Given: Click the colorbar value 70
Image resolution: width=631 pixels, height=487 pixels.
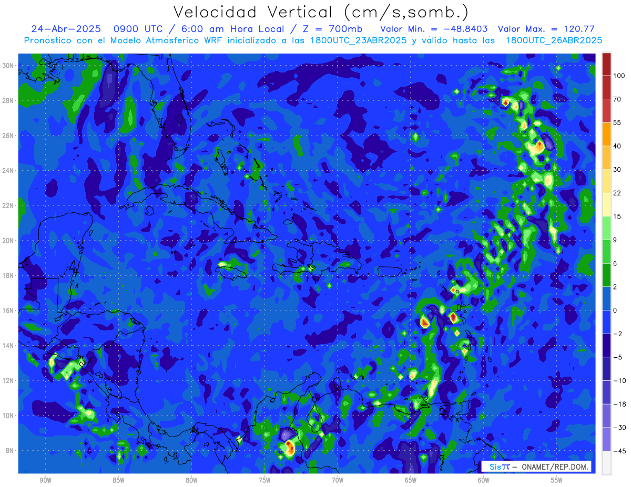Looking at the screenshot, I should click(x=617, y=99).
